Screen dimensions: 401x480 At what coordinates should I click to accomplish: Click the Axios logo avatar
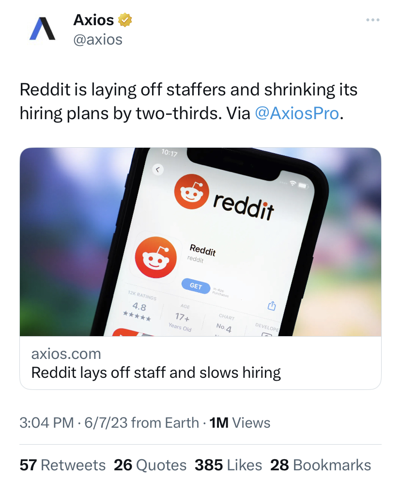pyautogui.click(x=43, y=29)
